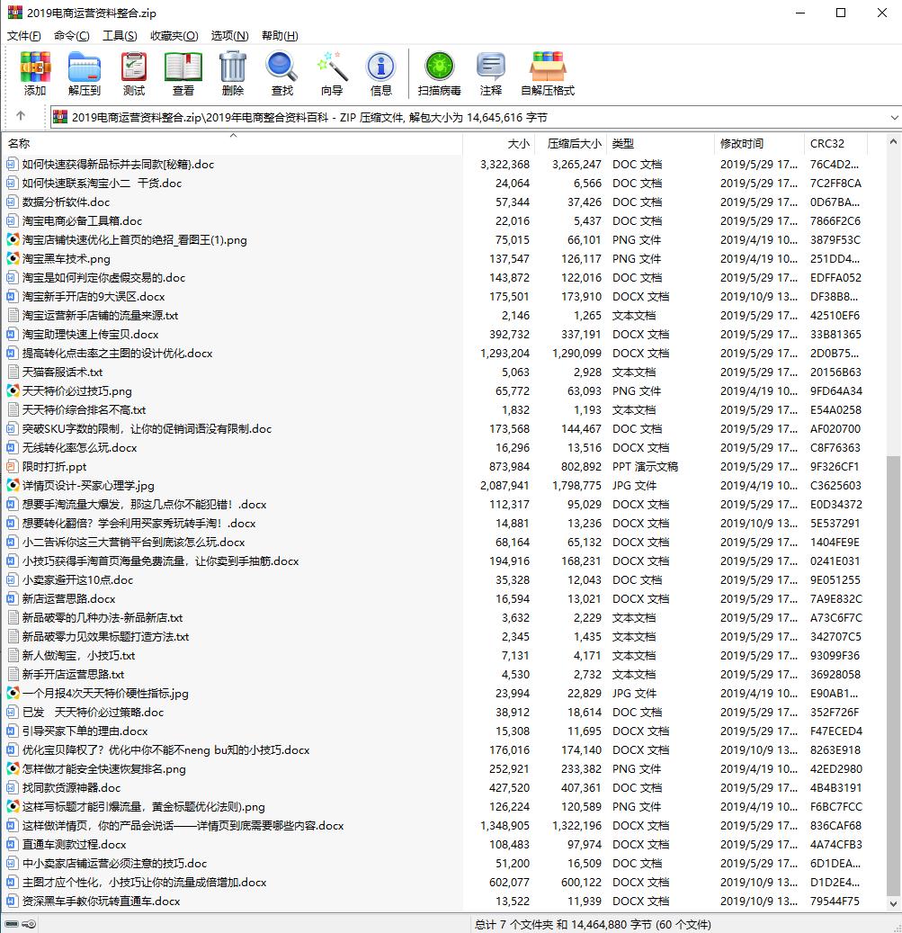Select file 一个月报4次天天特价硬性指标.jpg
The width and height of the screenshot is (902, 933).
[105, 693]
